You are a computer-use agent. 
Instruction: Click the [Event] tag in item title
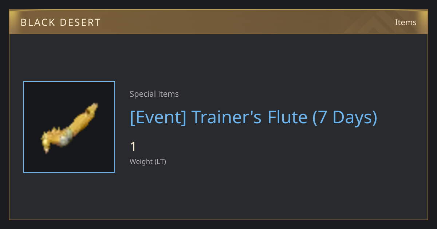pyautogui.click(x=158, y=117)
